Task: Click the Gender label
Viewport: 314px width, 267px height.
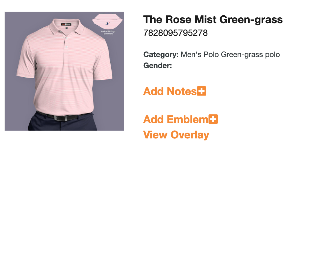Action: 158,65
